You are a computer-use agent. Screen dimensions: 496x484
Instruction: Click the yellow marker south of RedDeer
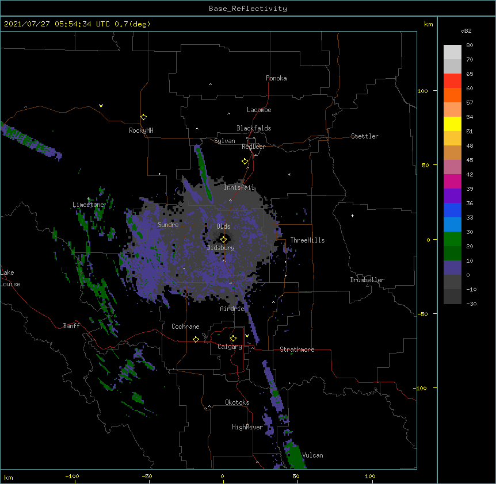[x=245, y=161]
